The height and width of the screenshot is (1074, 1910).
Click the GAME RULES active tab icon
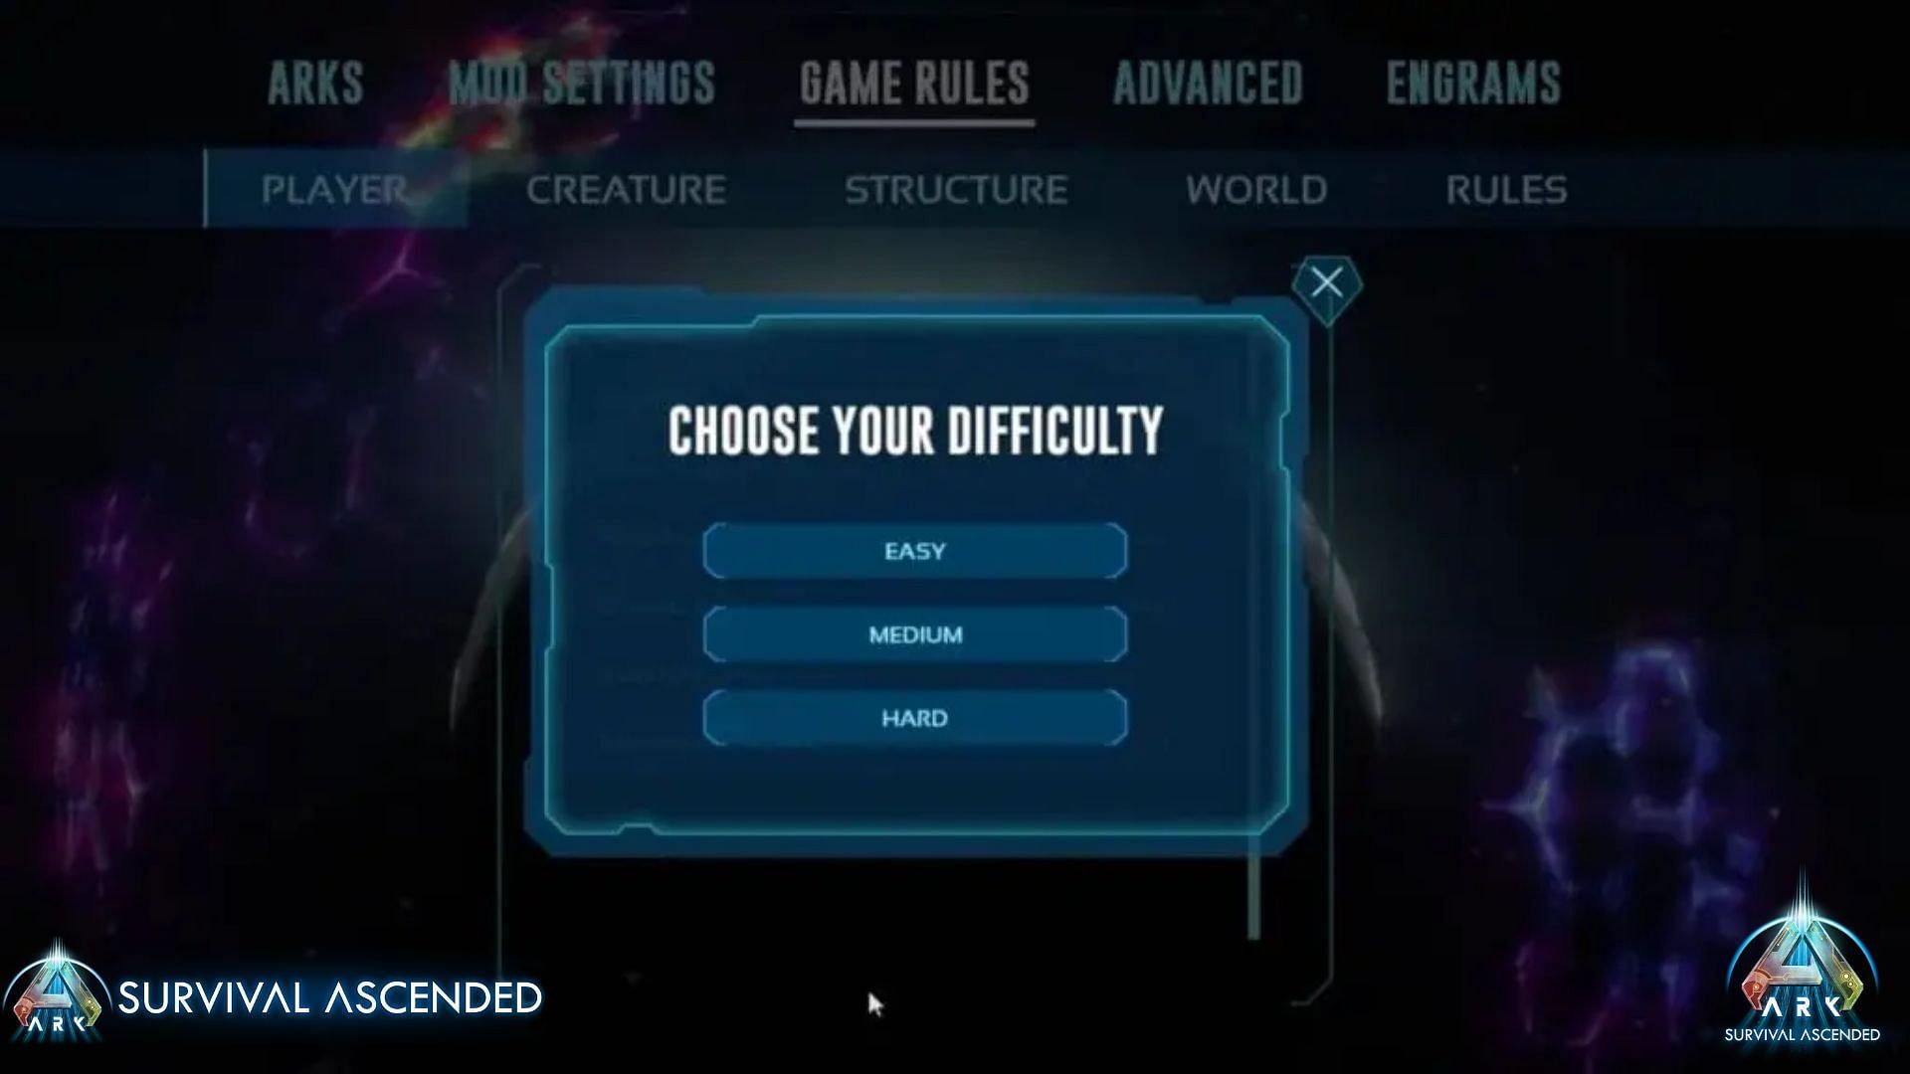[x=914, y=83]
